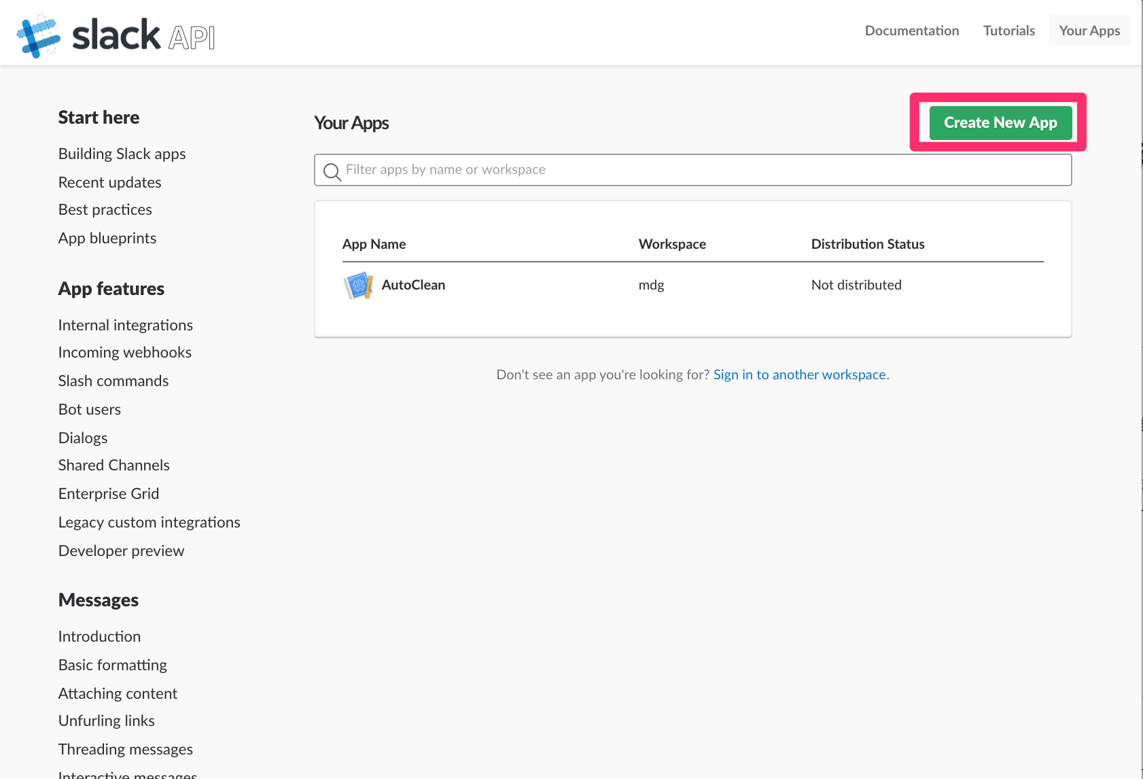Click the AutoClean app icon
Viewport: 1143px width, 779px height.
359,285
